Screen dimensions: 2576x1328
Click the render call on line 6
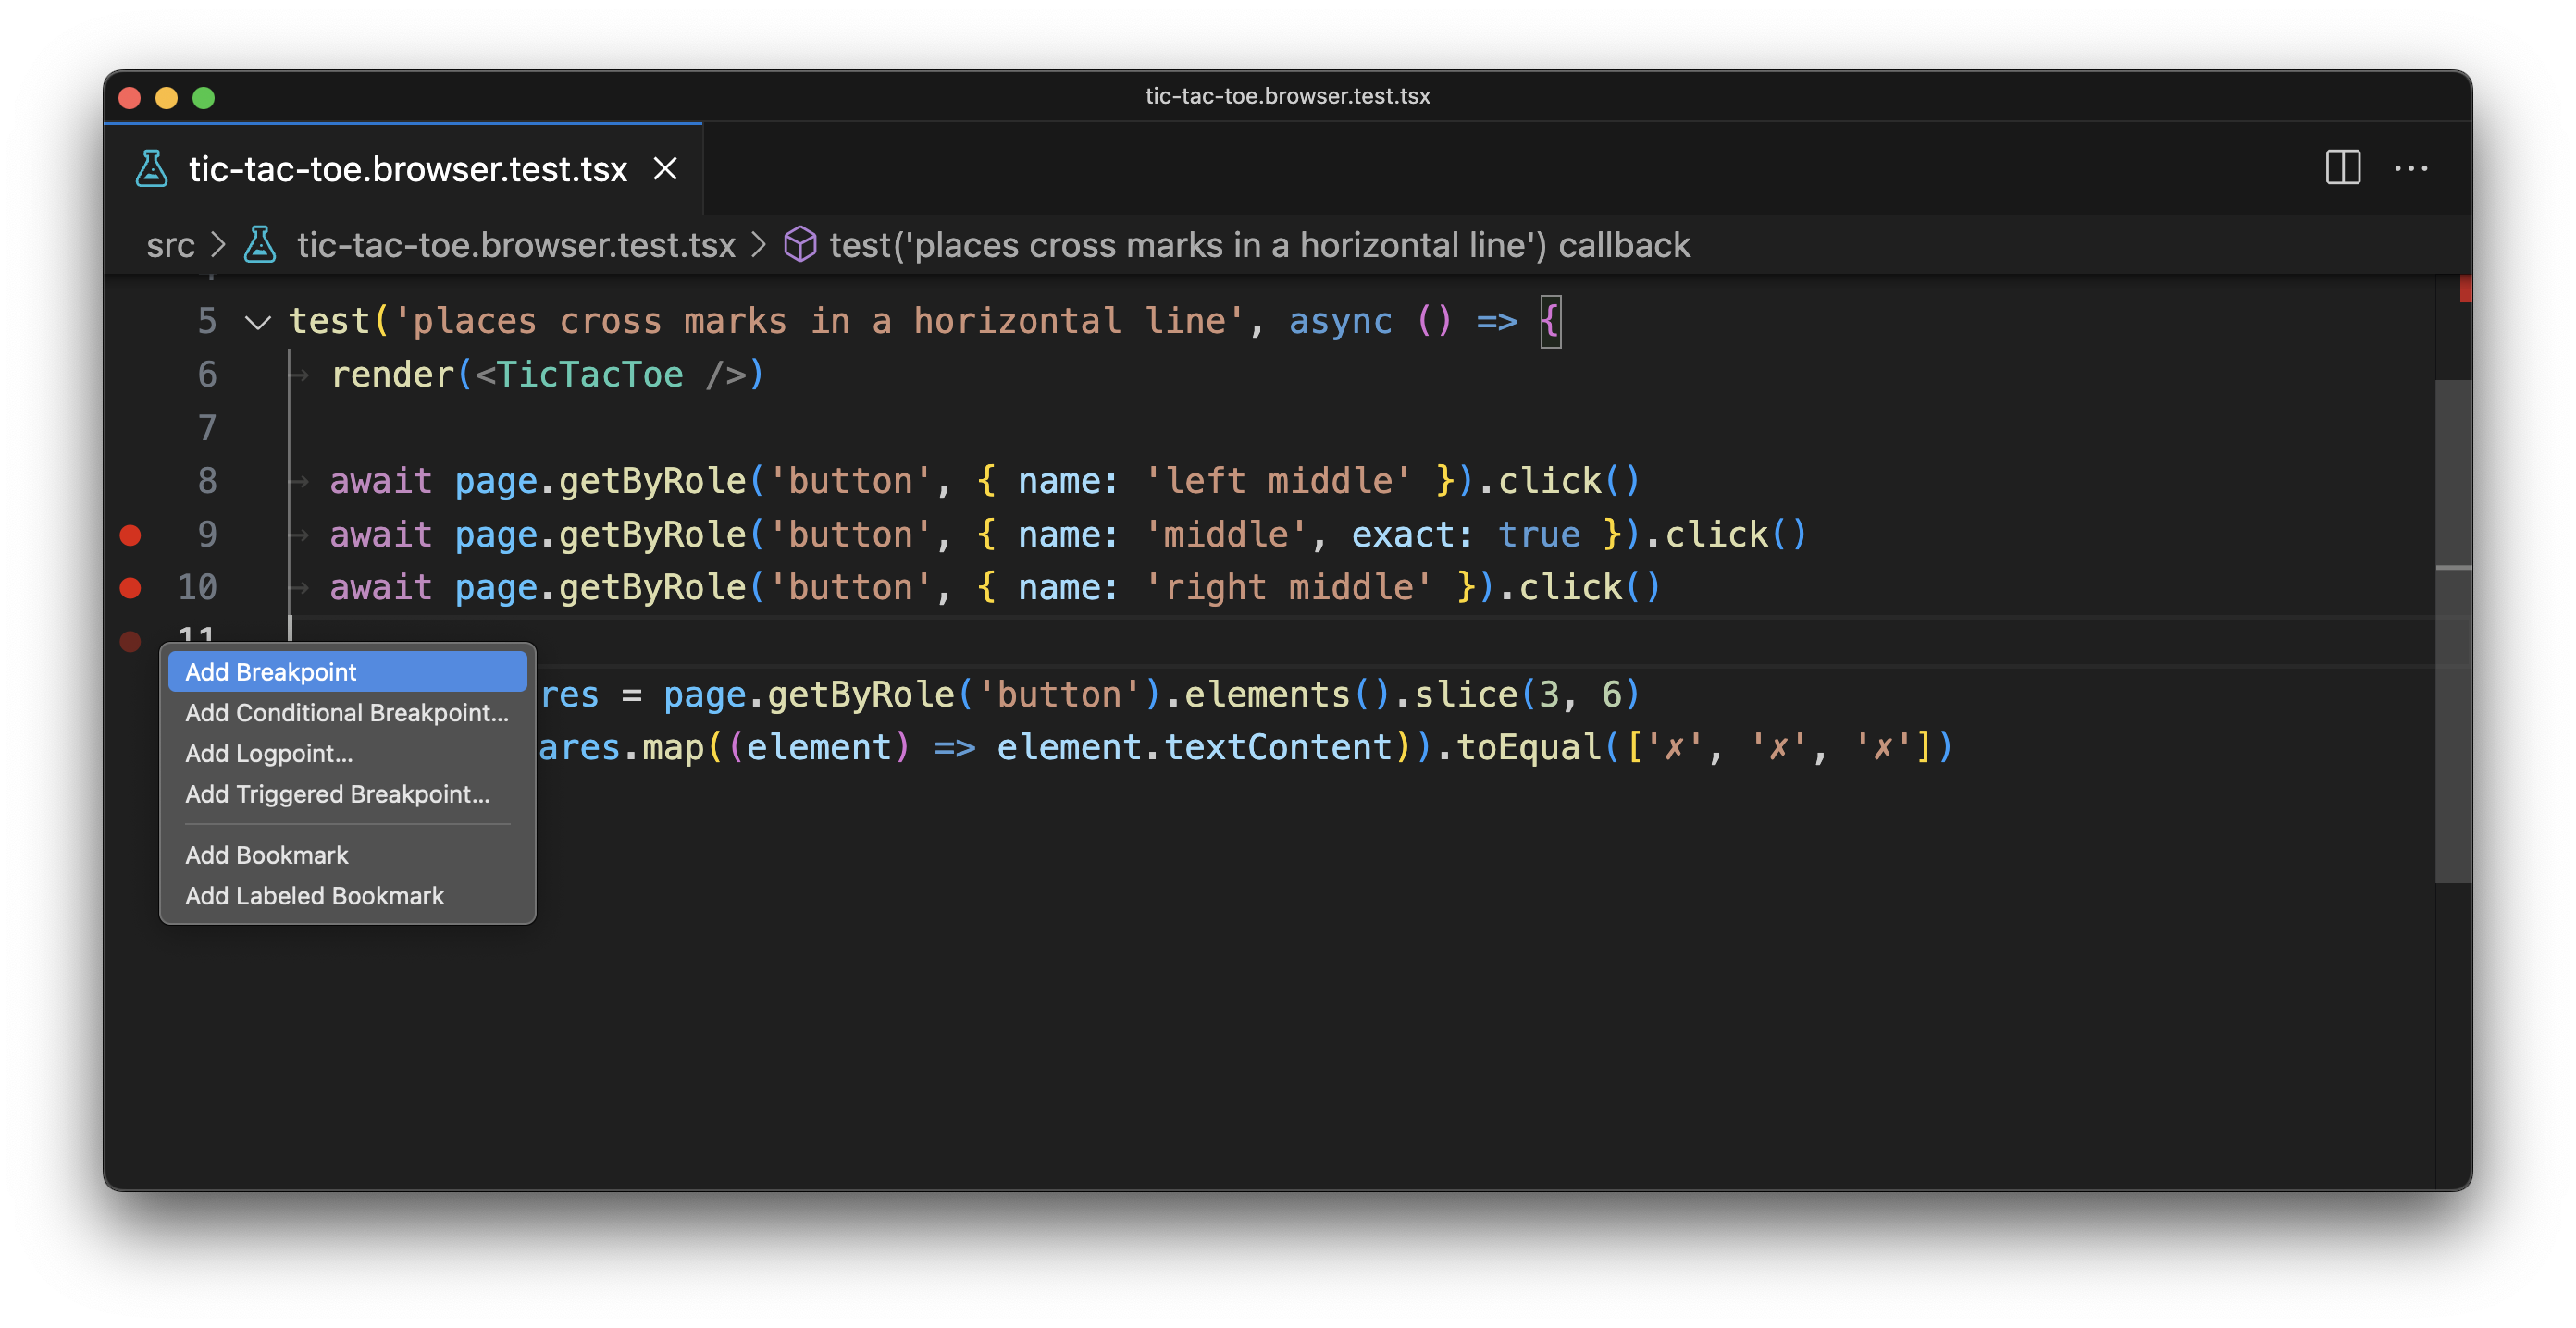[x=392, y=375]
